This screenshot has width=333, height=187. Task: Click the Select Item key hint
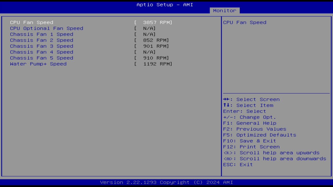(x=248, y=105)
